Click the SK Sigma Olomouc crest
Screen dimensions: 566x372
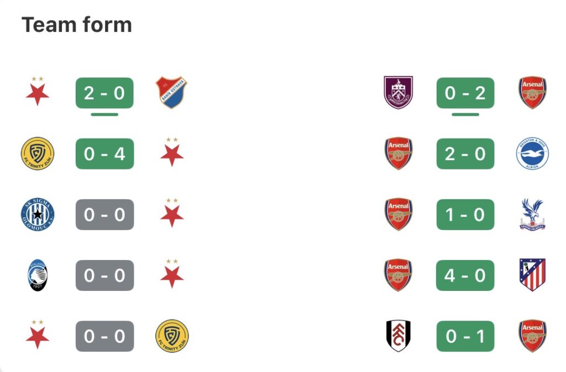pos(38,214)
